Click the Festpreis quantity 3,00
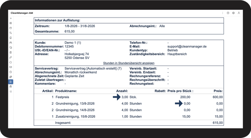 coord(125,97)
